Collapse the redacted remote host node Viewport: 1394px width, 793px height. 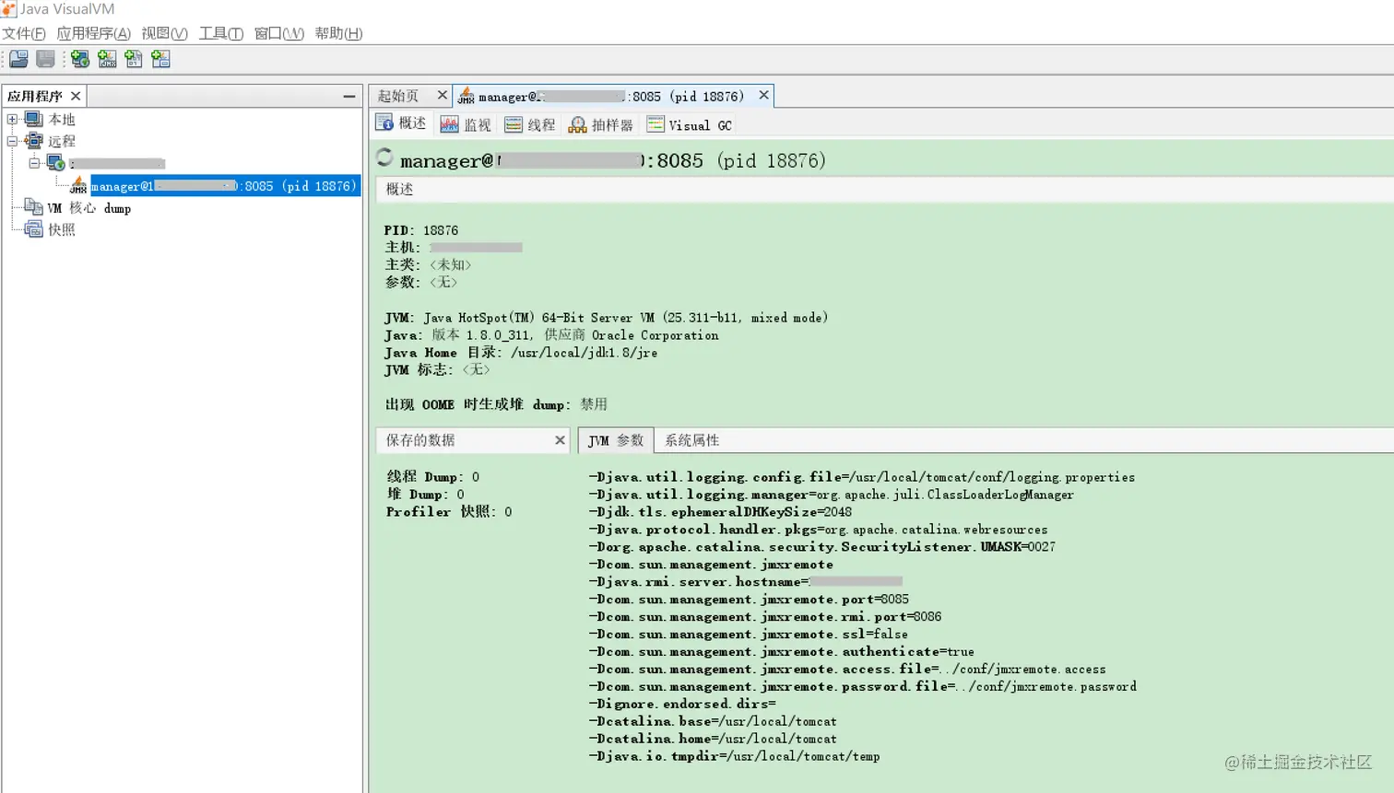[34, 163]
